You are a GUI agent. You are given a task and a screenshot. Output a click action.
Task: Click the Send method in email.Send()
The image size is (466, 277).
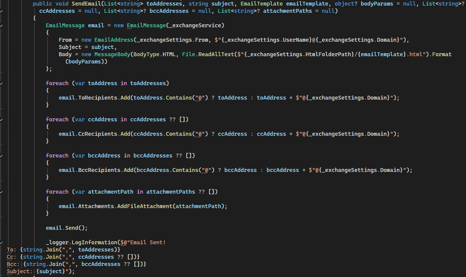coord(72,228)
